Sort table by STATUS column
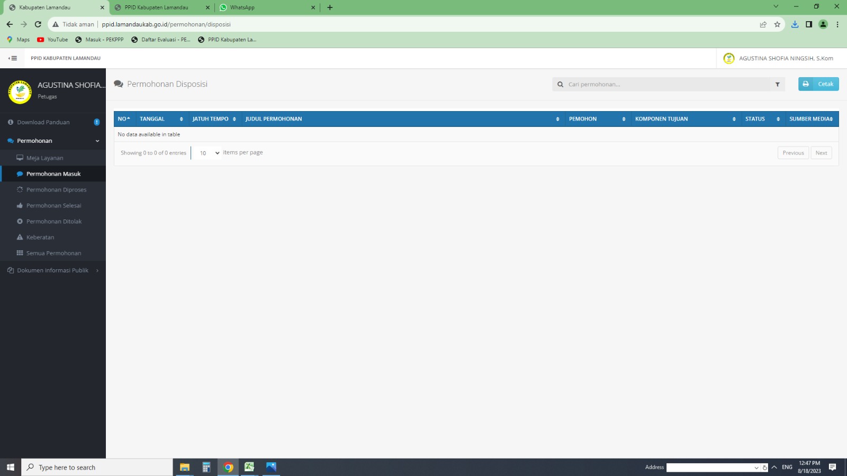Screen dimensions: 847x476 click(x=763, y=119)
